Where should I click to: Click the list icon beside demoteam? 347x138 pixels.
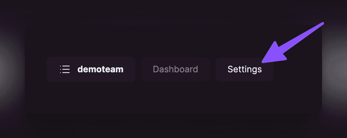[x=65, y=69]
